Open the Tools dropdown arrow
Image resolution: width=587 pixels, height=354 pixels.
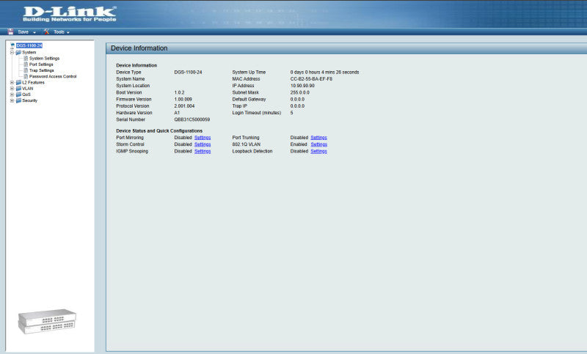68,32
